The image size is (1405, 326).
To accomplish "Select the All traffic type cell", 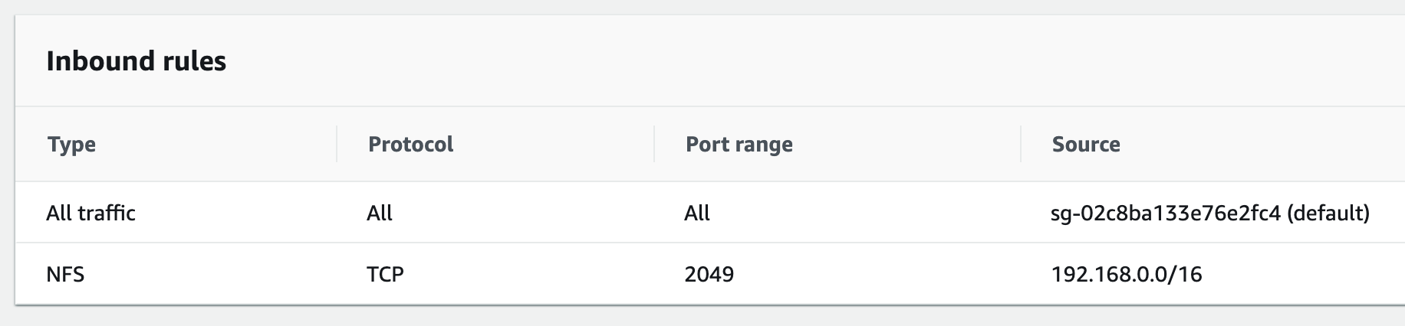I will 90,213.
